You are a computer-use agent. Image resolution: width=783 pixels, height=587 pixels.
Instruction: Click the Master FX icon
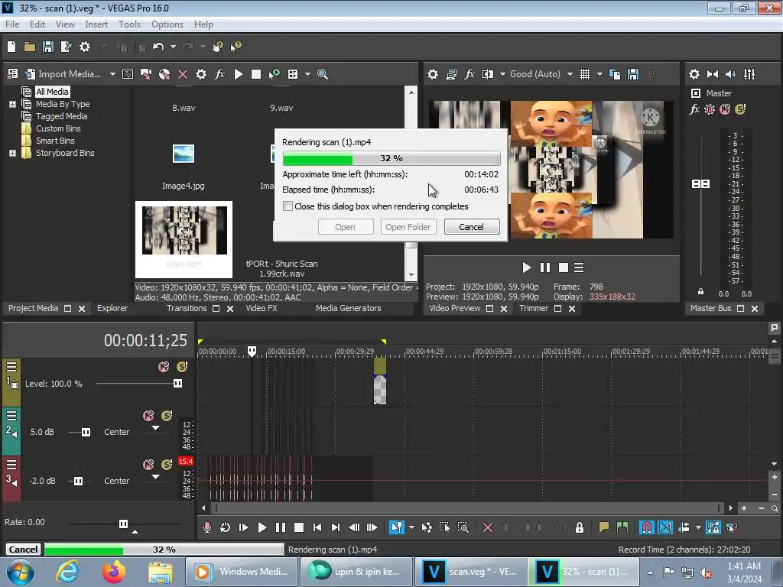point(694,109)
